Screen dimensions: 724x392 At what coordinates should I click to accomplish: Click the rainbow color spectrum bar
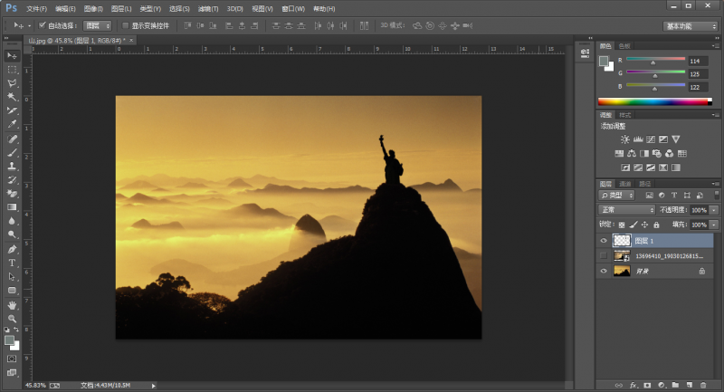[653, 101]
